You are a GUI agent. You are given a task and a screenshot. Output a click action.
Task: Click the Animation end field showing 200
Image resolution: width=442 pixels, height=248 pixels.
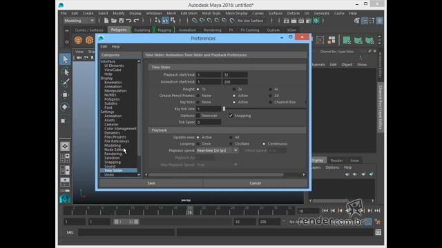coord(235,82)
